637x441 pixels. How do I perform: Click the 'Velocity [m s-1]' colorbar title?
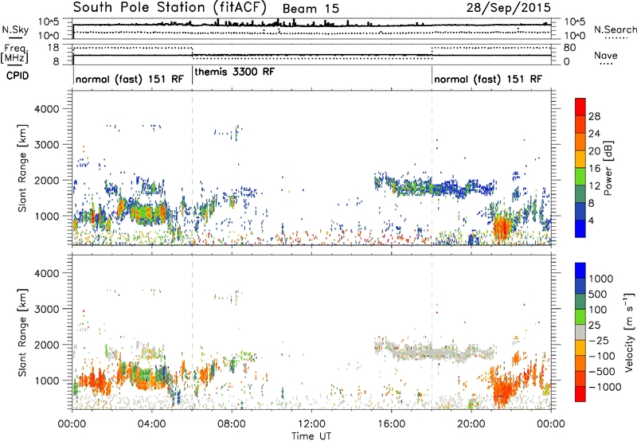tap(629, 332)
